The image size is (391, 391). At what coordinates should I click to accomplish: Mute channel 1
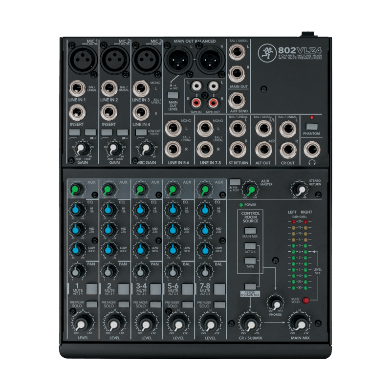click(x=92, y=289)
